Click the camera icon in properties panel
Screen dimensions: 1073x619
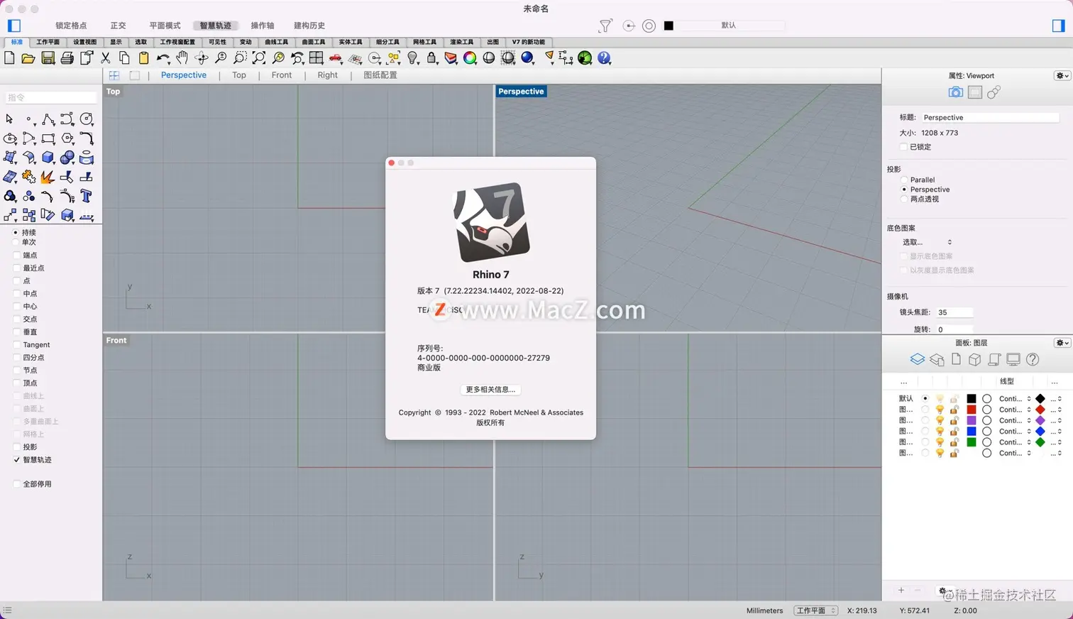pyautogui.click(x=956, y=92)
